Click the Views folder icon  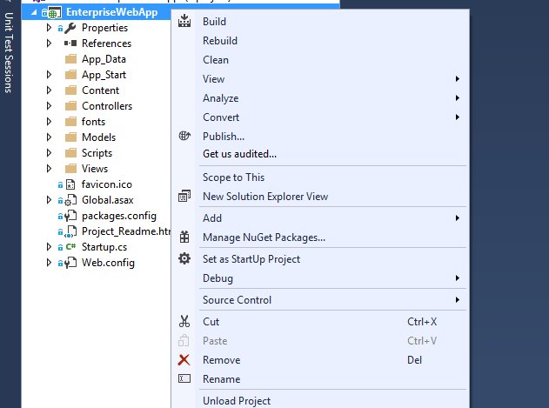point(70,169)
